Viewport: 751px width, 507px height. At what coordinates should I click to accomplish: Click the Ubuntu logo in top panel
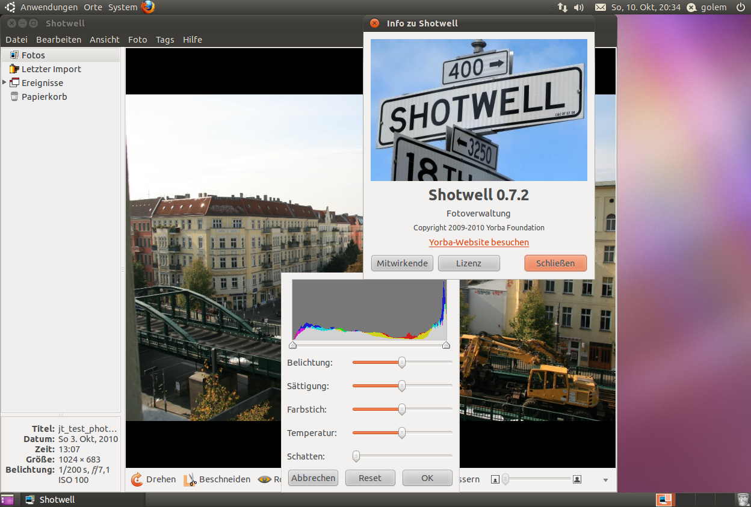[10, 7]
